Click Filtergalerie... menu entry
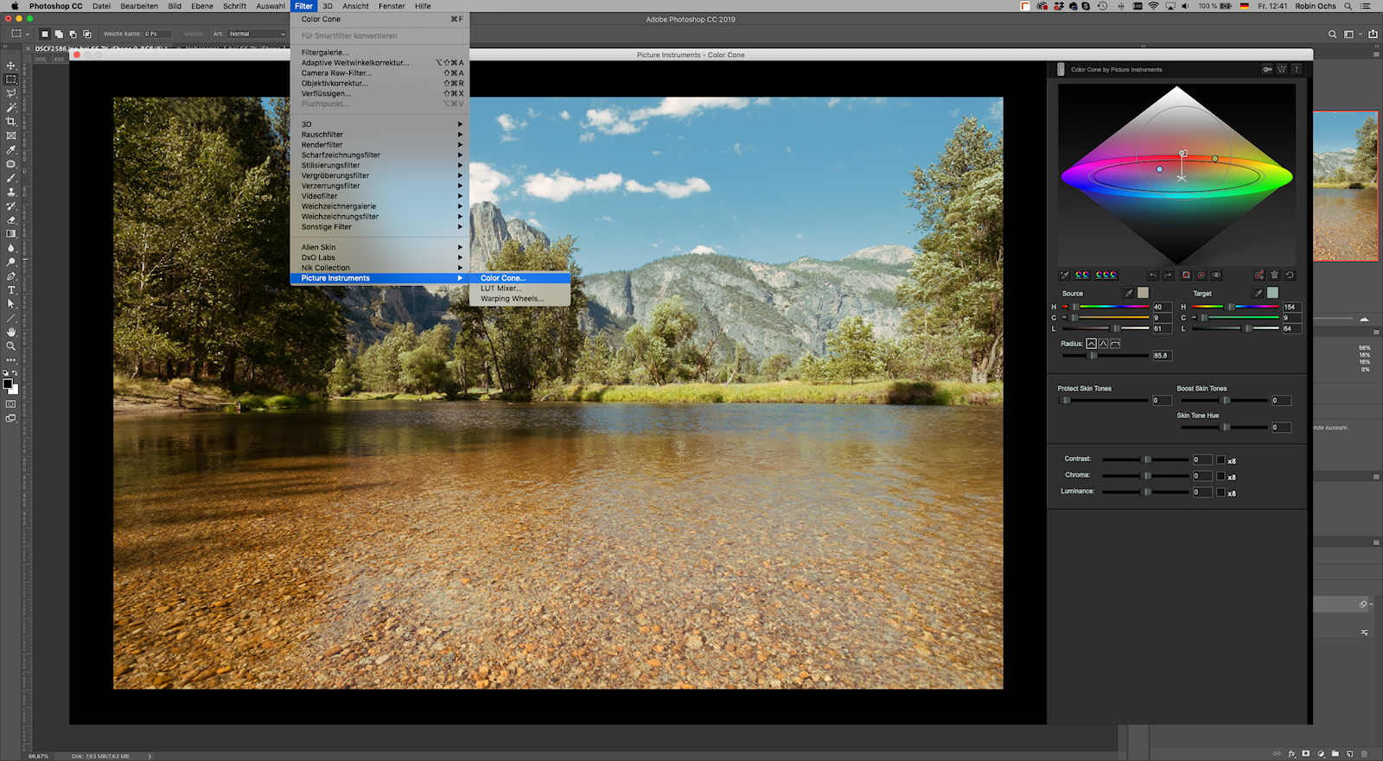Image resolution: width=1383 pixels, height=761 pixels. [x=325, y=53]
